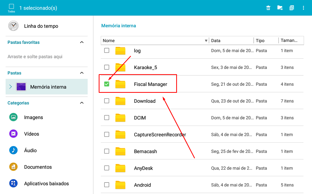Uncheck the Fiscal Manager checkbox
This screenshot has width=312, height=194.
pyautogui.click(x=107, y=84)
